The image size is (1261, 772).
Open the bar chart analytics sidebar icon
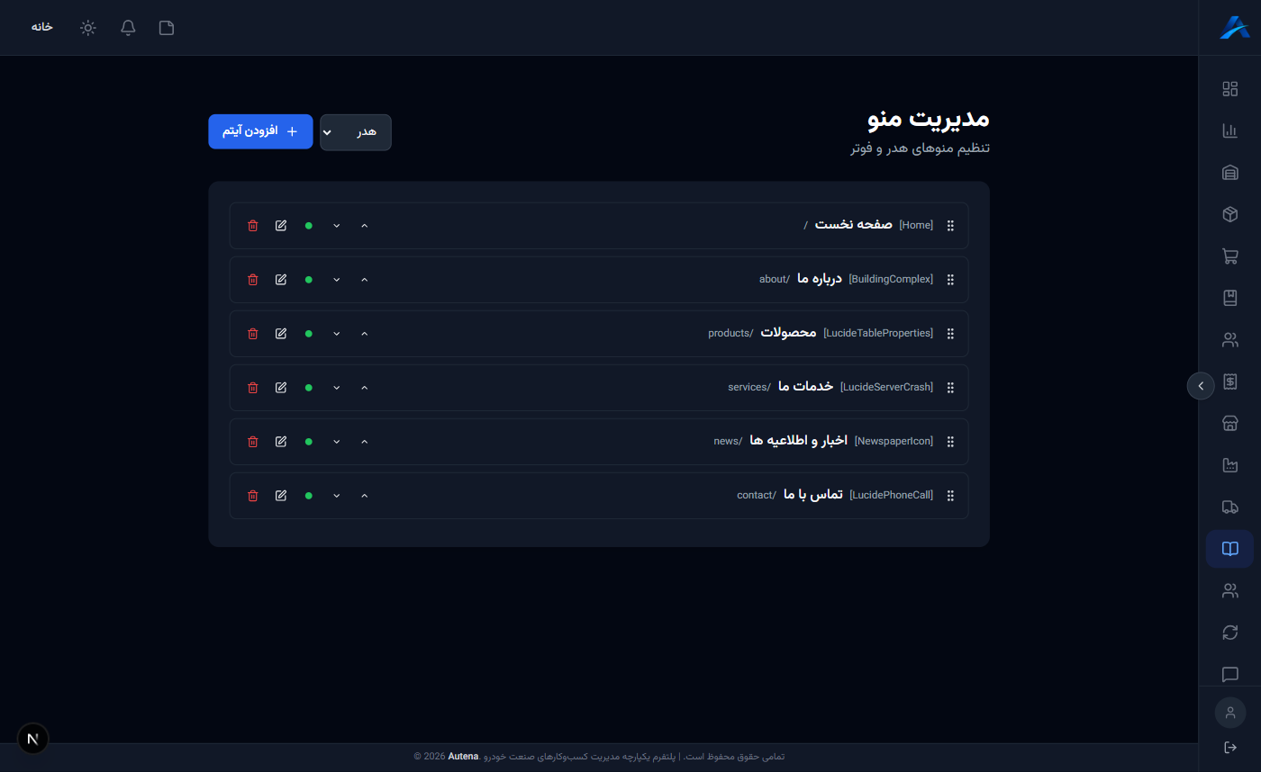(1229, 130)
